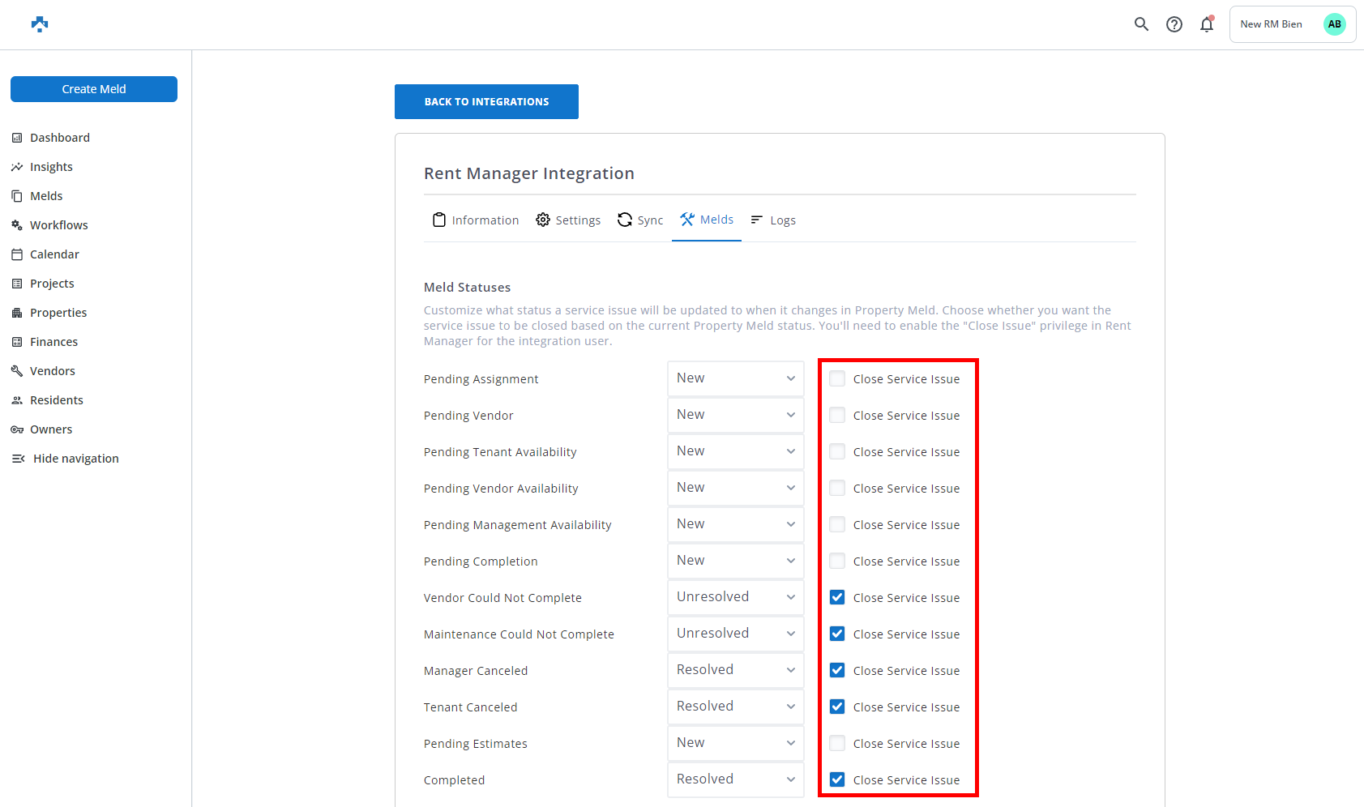
Task: Open the Pending Vendor status dropdown
Action: [735, 415]
